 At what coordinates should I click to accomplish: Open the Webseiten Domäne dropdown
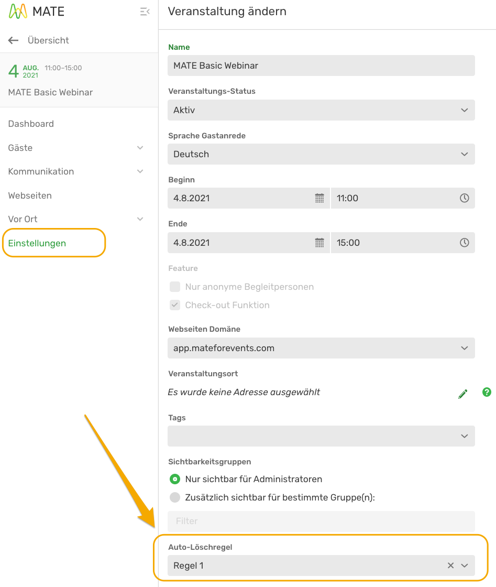tap(321, 348)
